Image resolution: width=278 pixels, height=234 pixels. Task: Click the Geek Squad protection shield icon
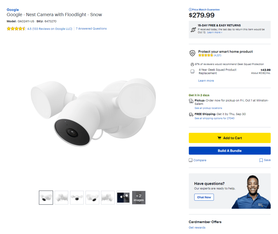pos(192,53)
